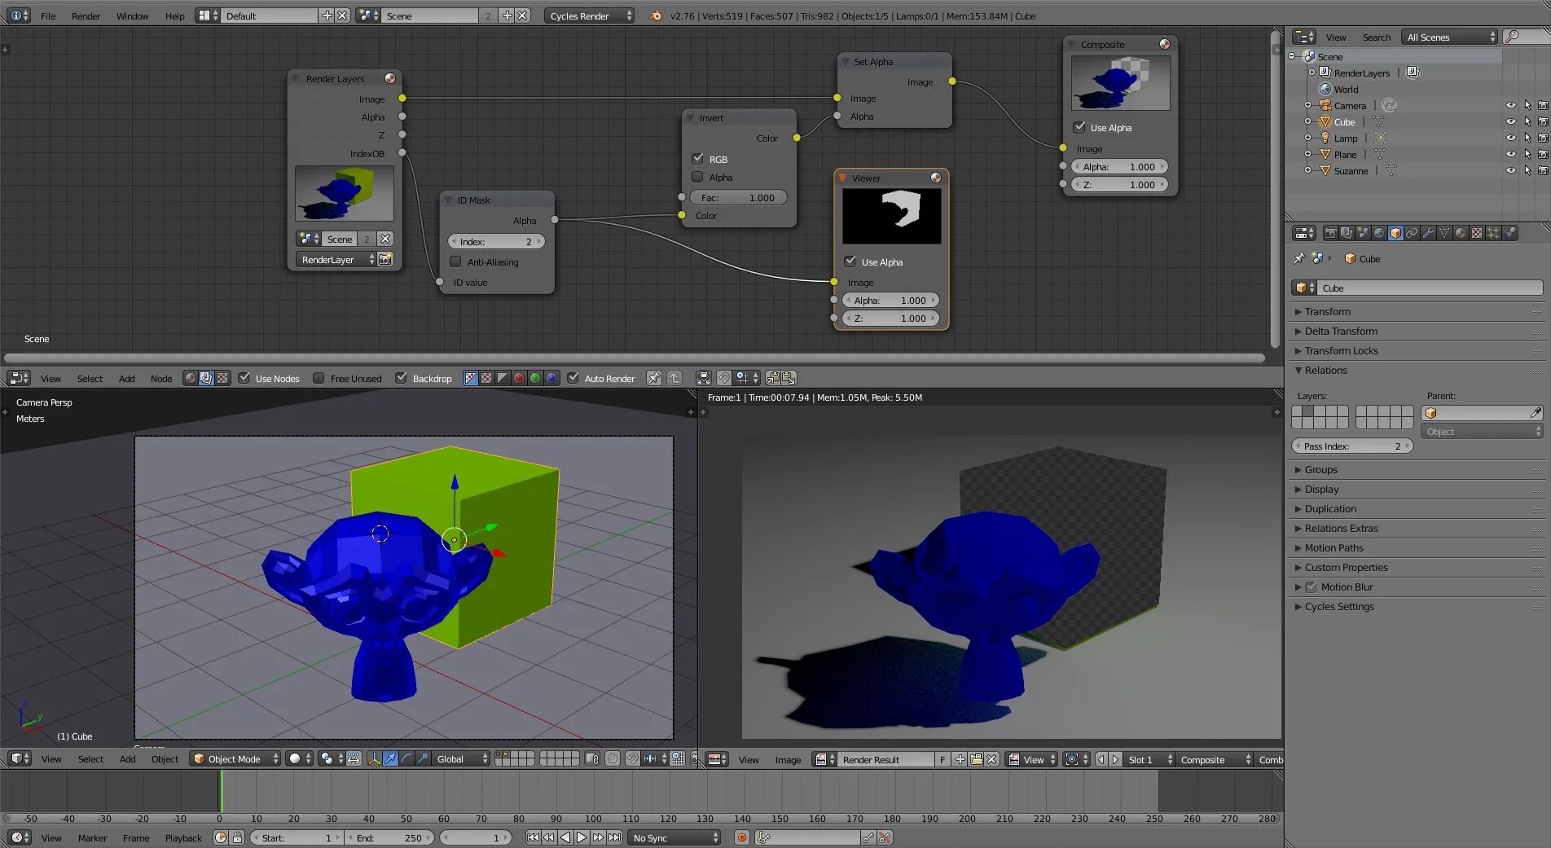
Task: Click the All Scenes outliner filter
Action: coord(1450,37)
